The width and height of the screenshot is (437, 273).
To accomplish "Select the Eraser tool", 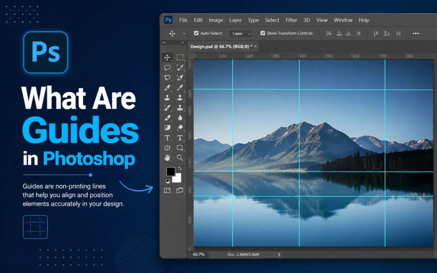I will (x=167, y=118).
